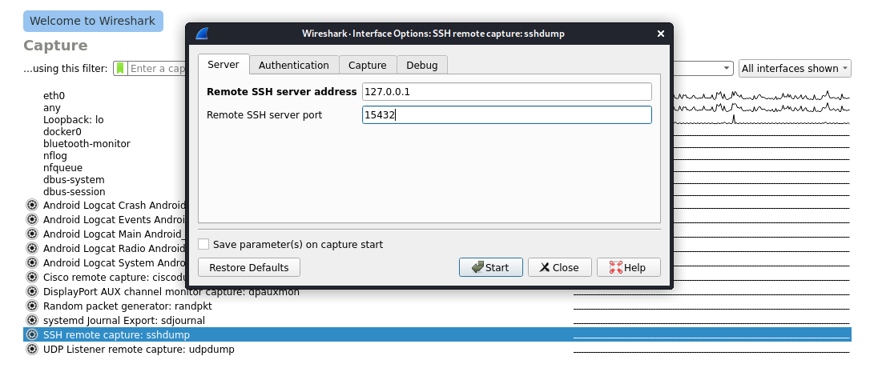Screen dimensions: 882x372
Task: Open settings gear for Android Logcat Main
Action: [x=31, y=234]
